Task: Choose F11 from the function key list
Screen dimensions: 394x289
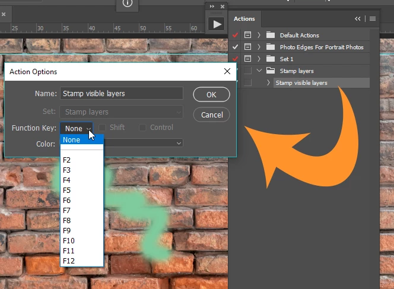Action: tap(82, 250)
